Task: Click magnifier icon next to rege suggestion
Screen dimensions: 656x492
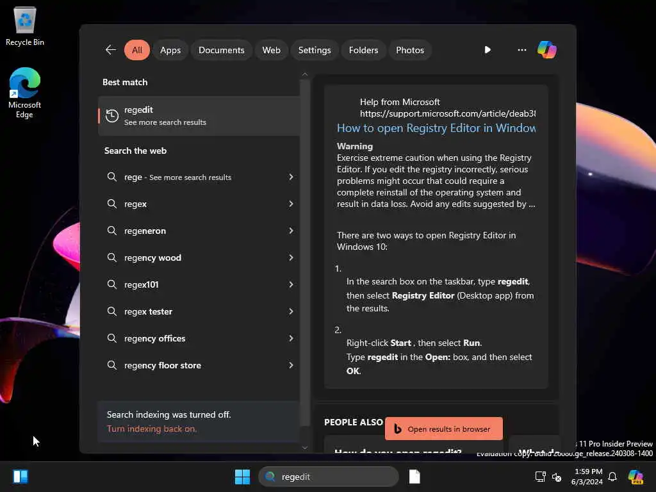Action: 111,177
